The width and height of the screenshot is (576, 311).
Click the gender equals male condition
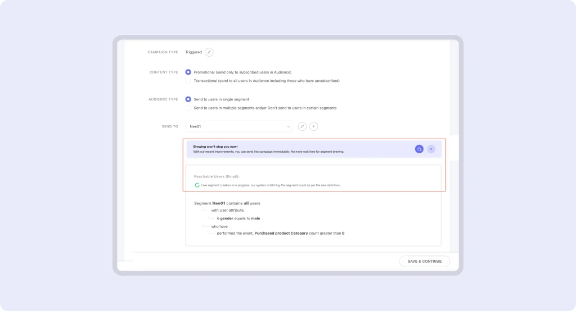[x=238, y=218]
